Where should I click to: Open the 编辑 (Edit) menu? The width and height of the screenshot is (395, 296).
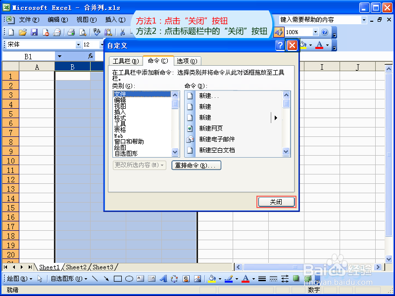[58, 20]
